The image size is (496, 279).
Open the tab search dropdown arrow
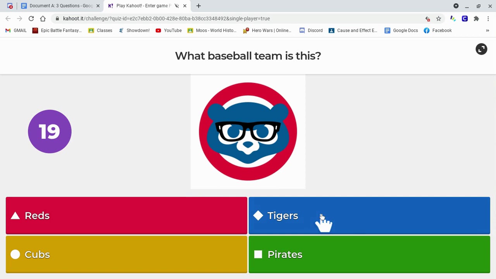[x=456, y=6]
